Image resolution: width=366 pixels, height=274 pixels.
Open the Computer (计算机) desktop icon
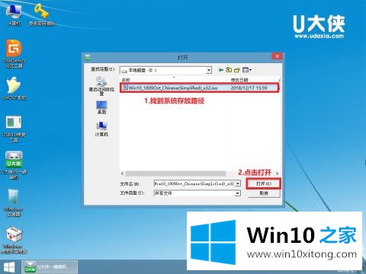click(x=14, y=14)
